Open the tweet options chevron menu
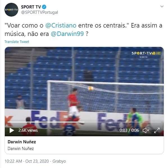This screenshot has width=168, height=168. coord(162,6)
